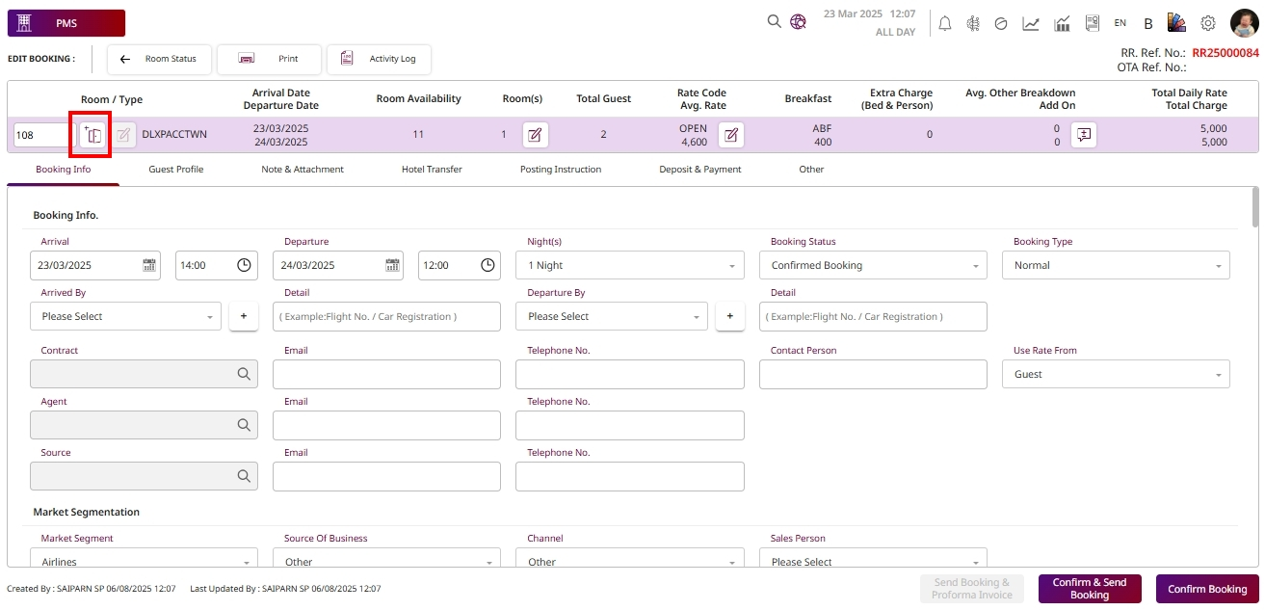Switch to the Guest Profile tab
This screenshot has width=1265, height=610.
[175, 170]
